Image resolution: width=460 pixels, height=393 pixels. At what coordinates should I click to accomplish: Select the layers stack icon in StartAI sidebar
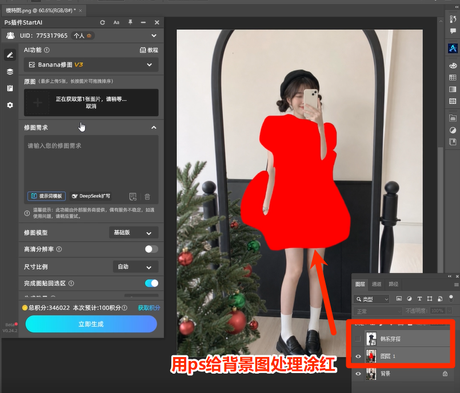pos(10,71)
